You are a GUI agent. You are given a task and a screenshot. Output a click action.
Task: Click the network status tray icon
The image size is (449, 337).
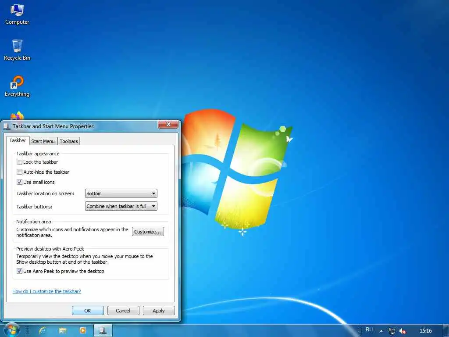(392, 331)
